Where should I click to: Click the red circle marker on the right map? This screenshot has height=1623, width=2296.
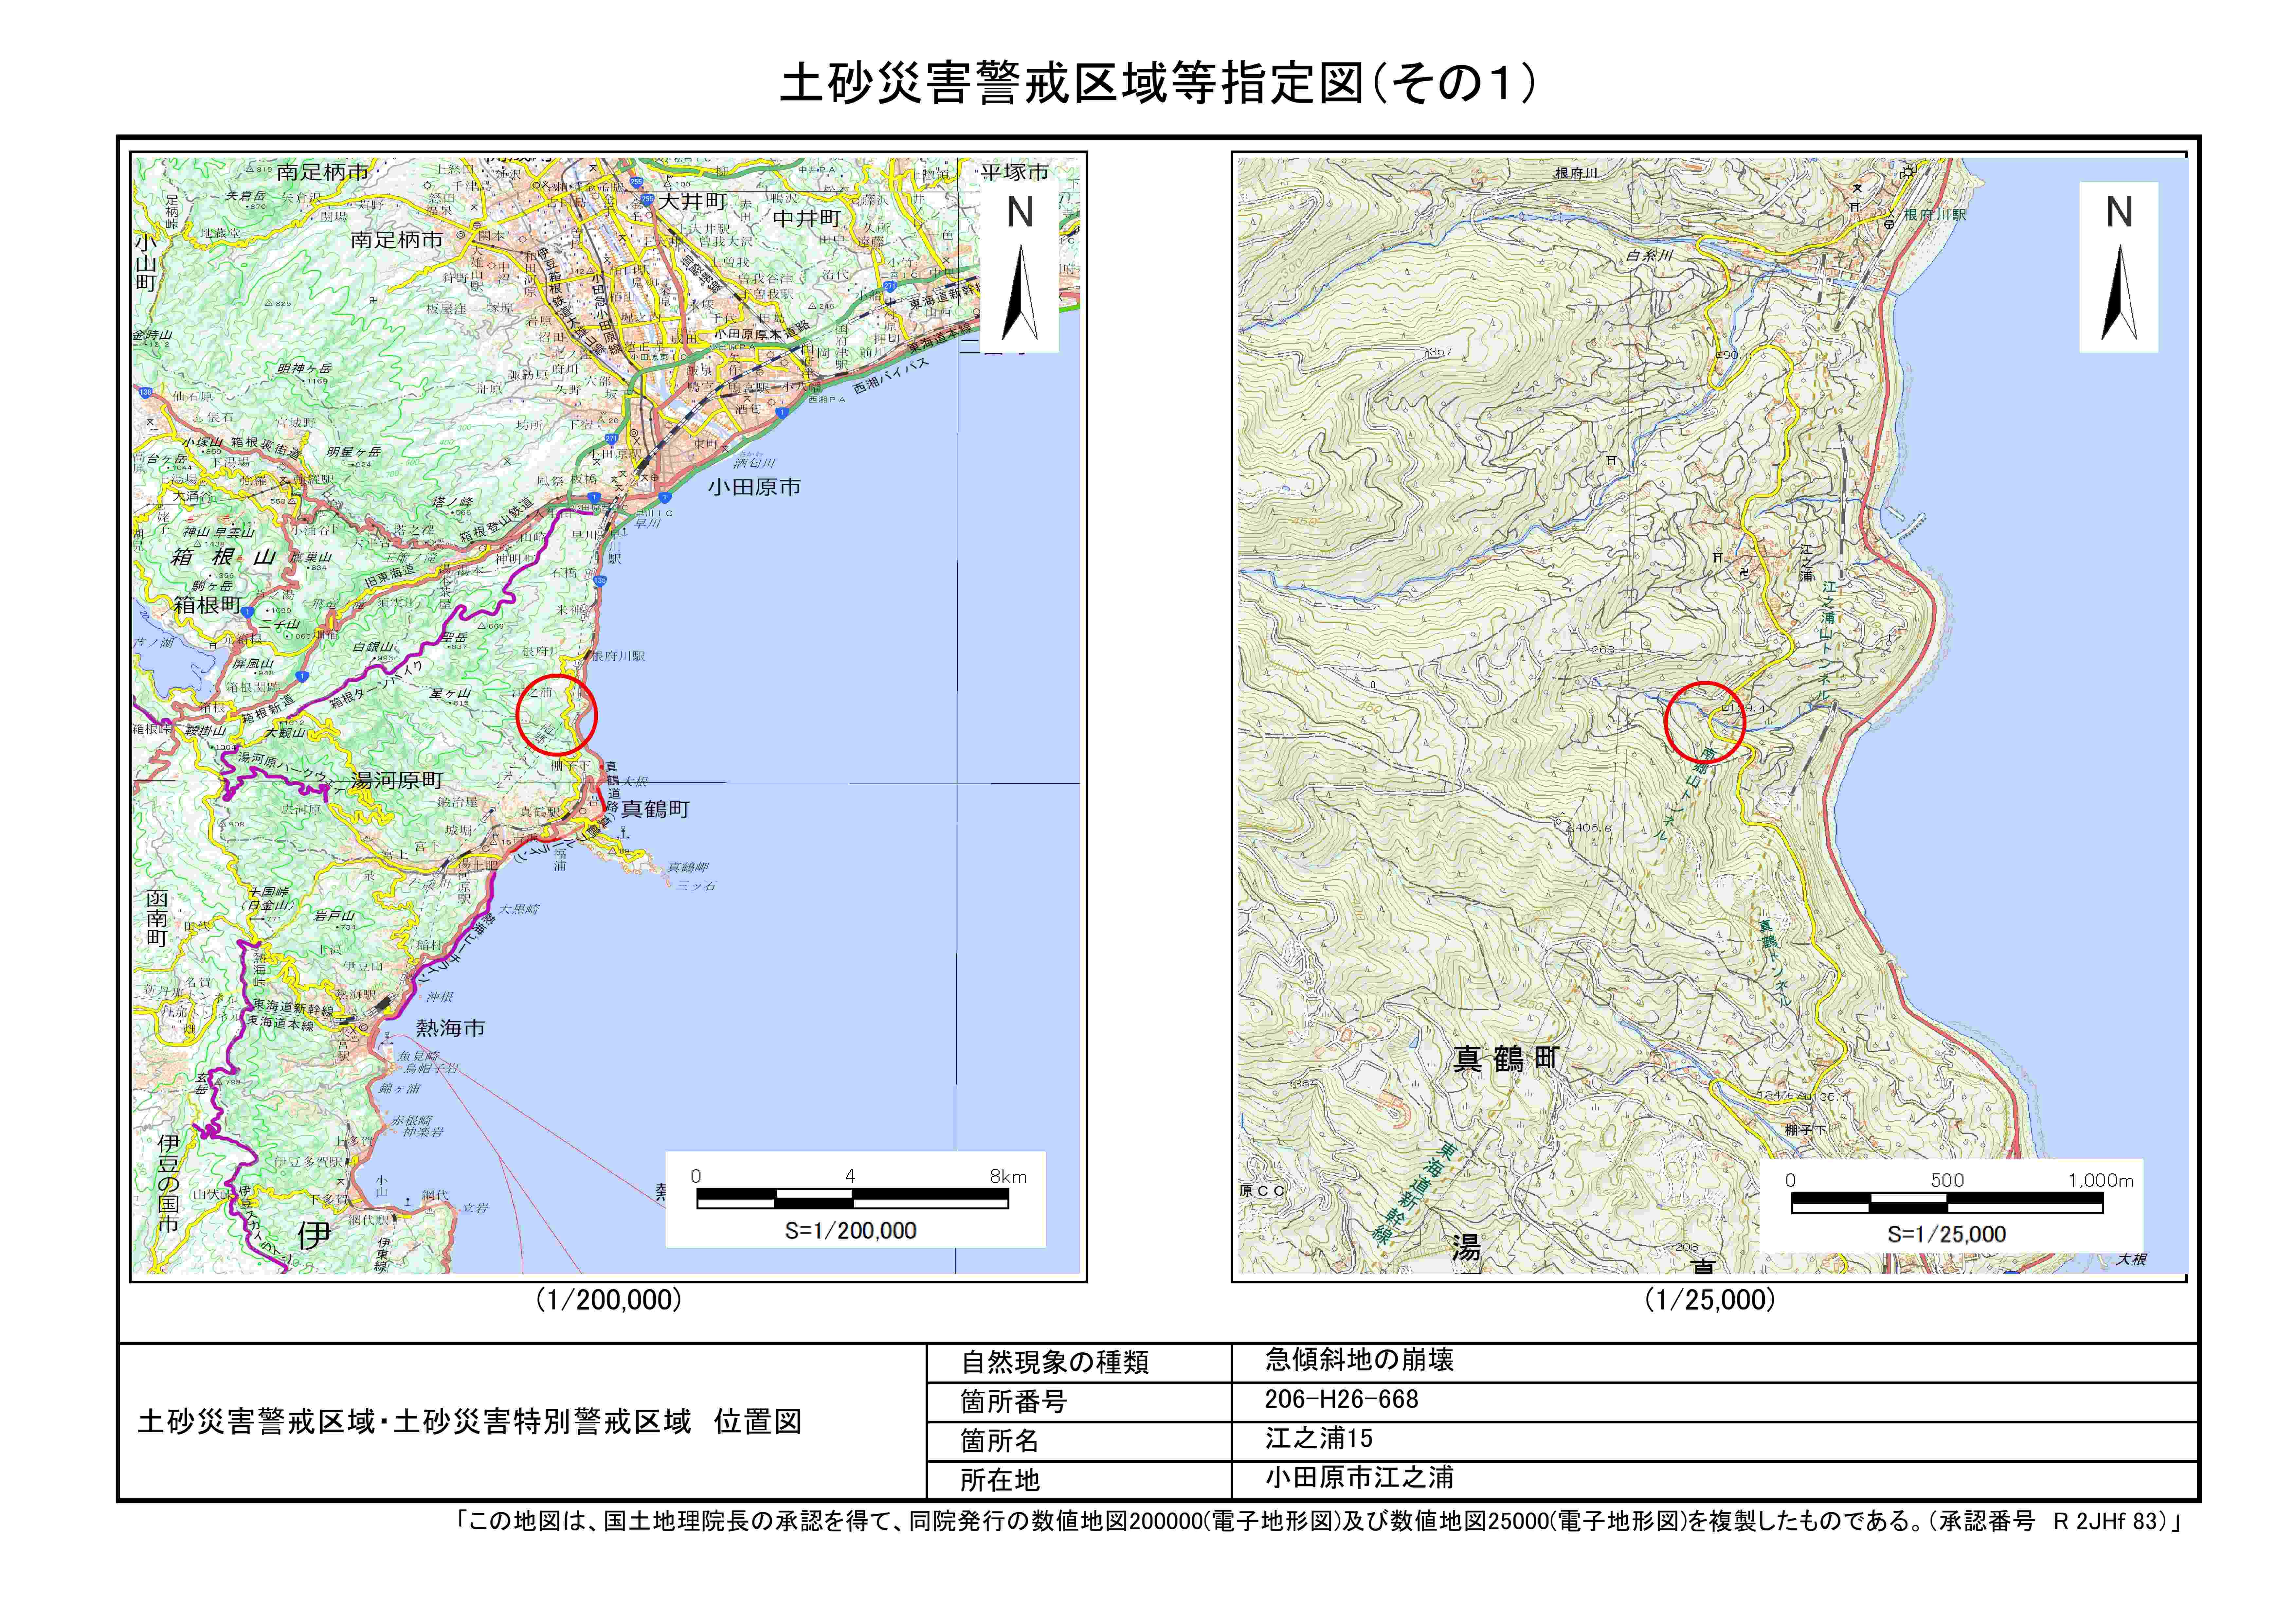click(1705, 722)
